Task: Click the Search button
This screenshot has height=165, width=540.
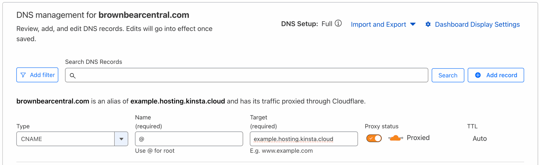Action: click(448, 75)
